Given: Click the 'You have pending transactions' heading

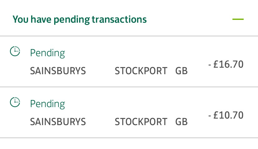Looking at the screenshot, I should 80,20.
